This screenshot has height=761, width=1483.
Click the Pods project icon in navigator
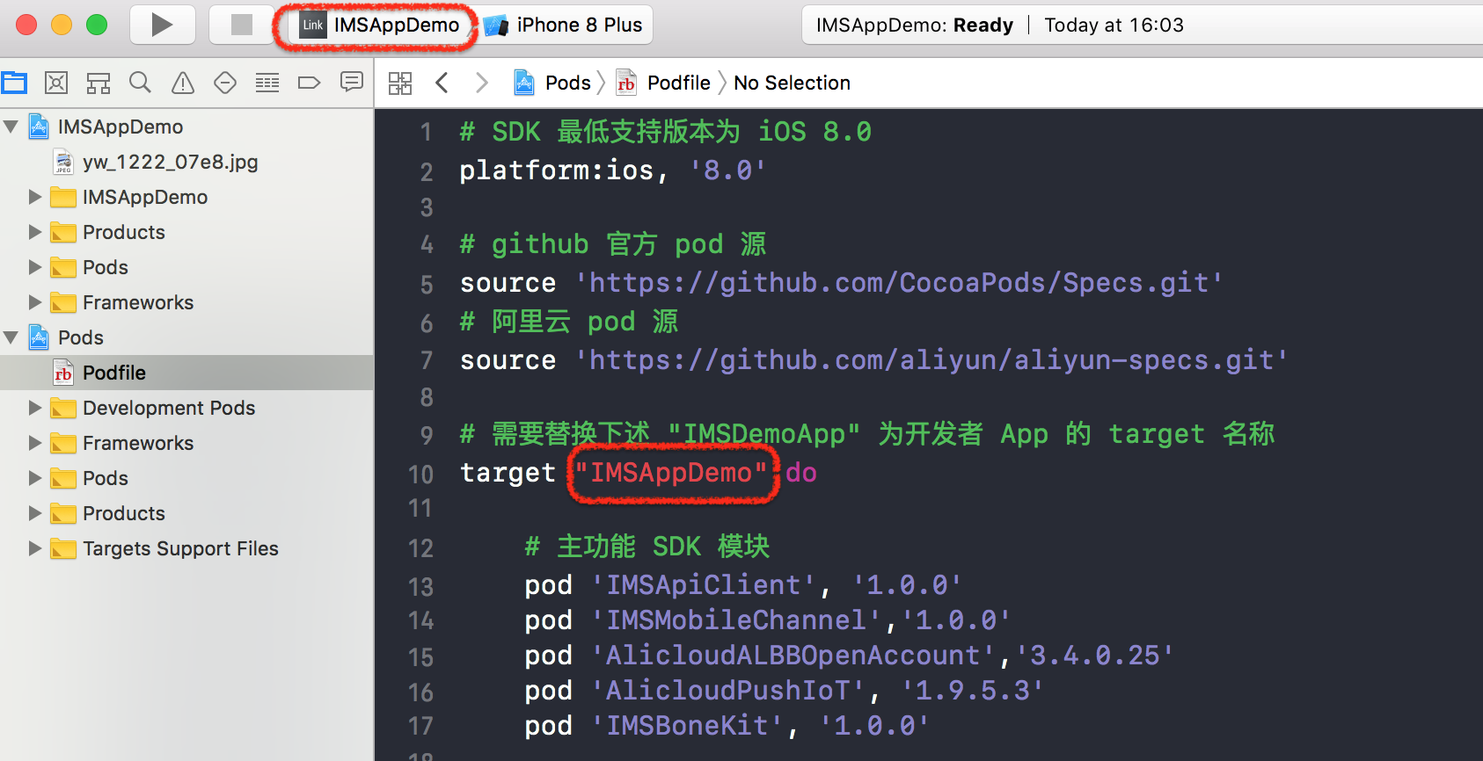pyautogui.click(x=39, y=337)
